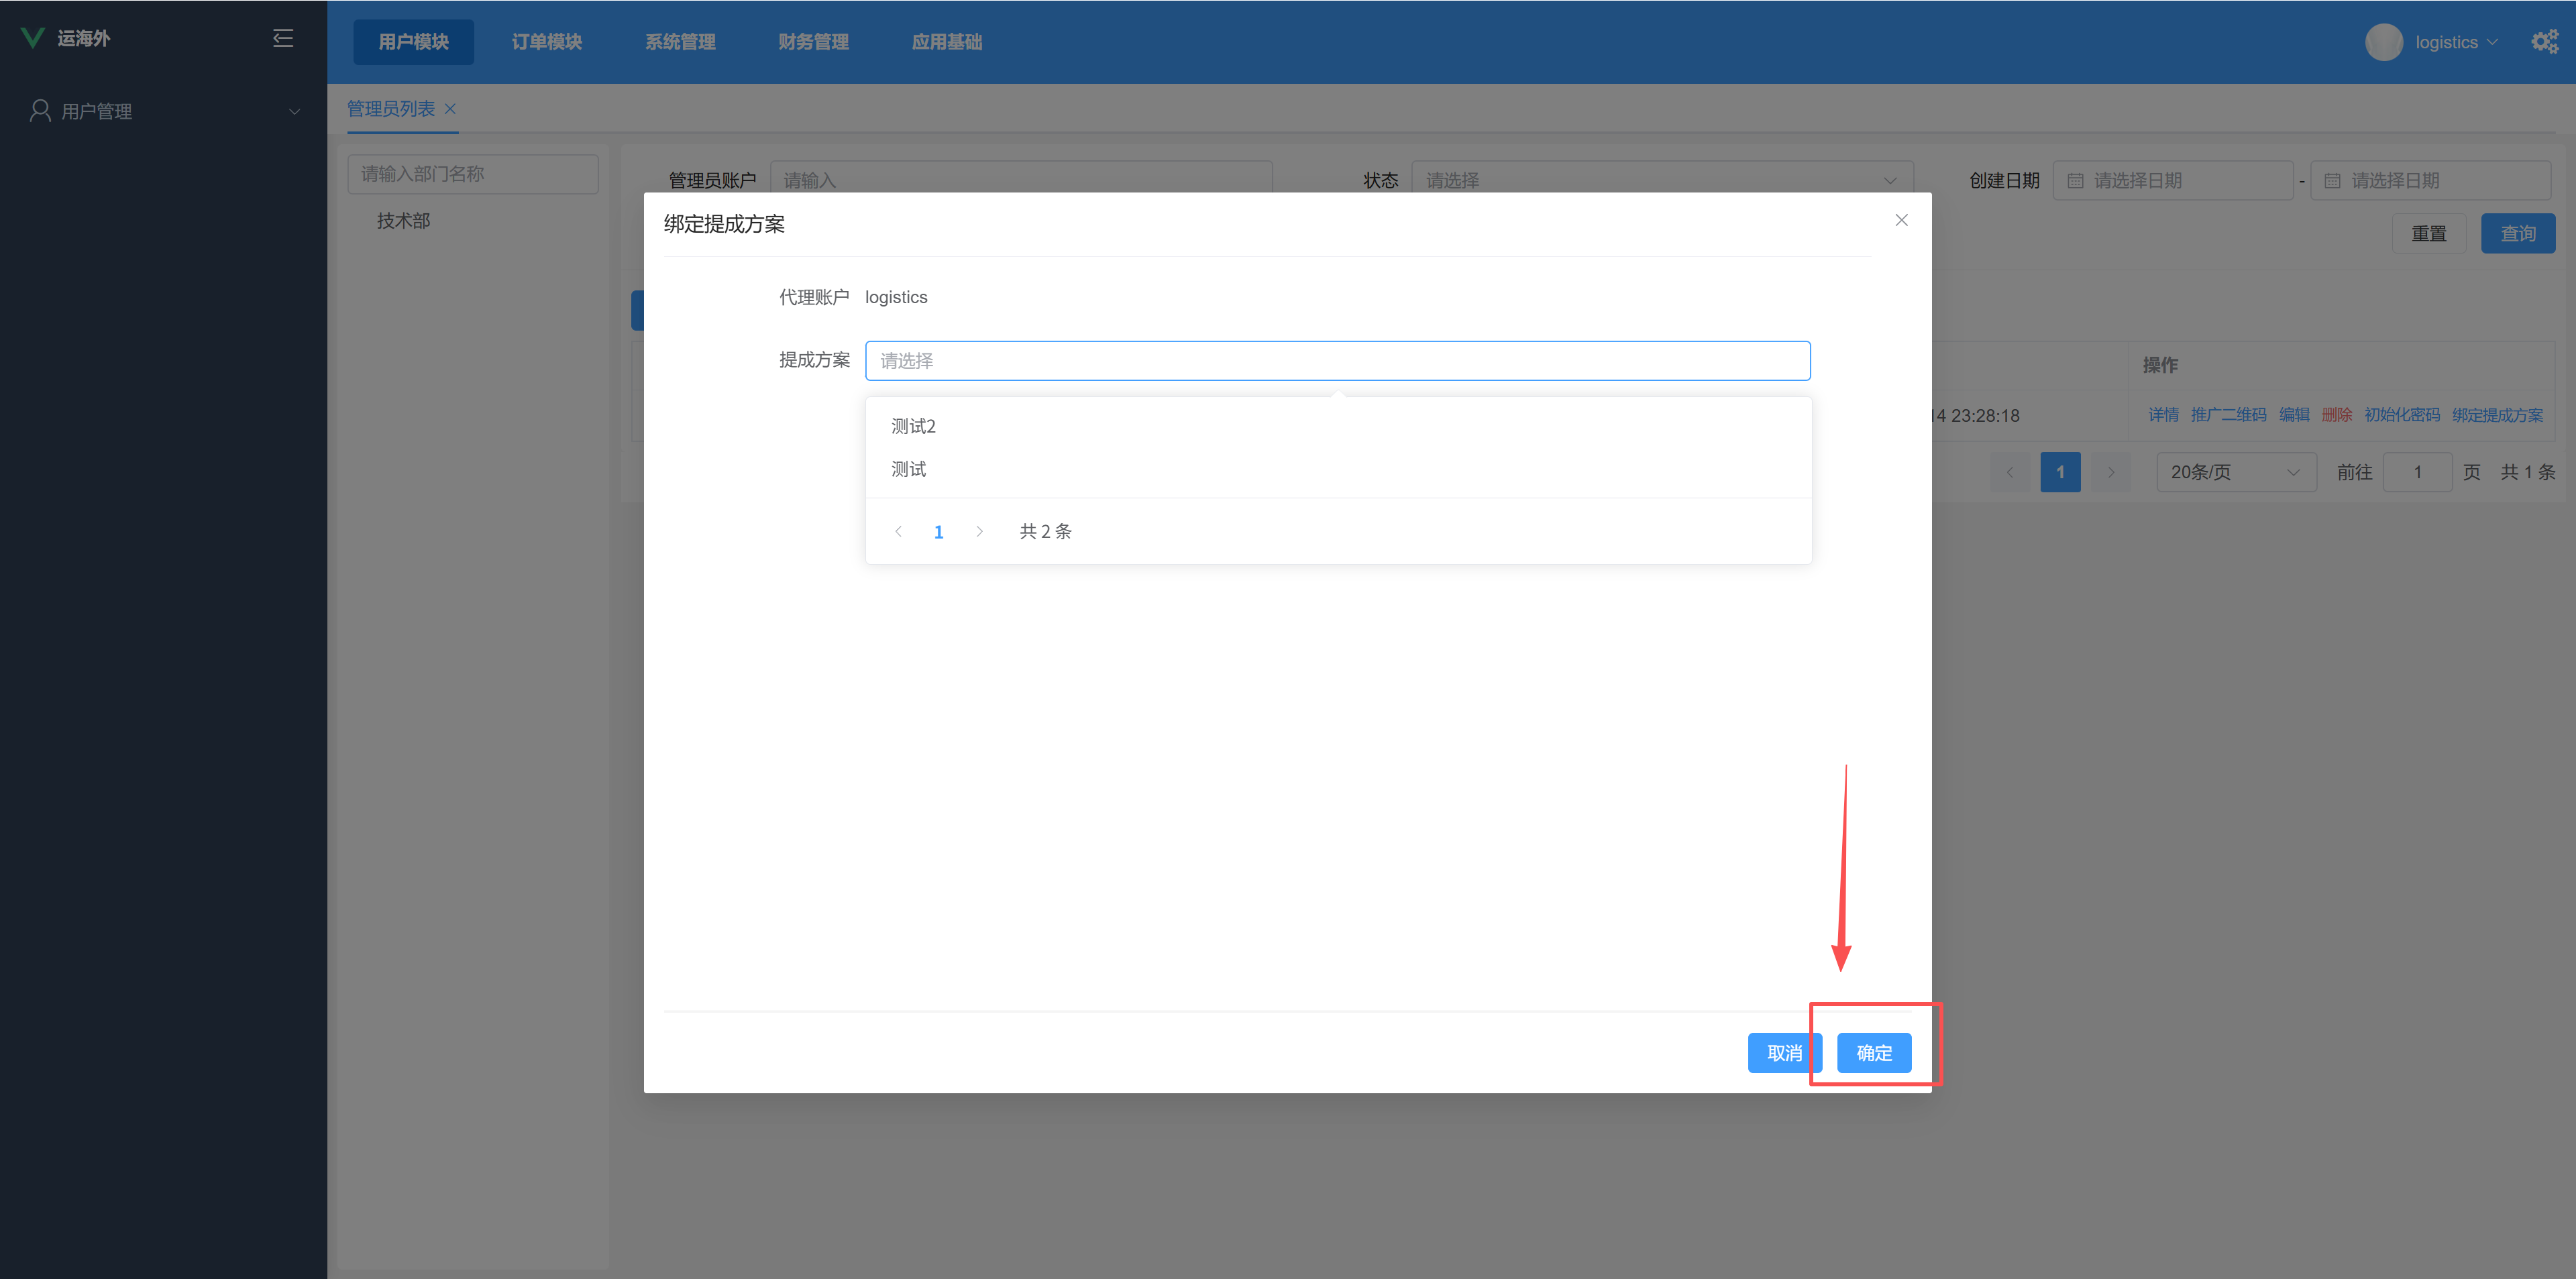The width and height of the screenshot is (2576, 1279).
Task: Click the 运海外 green logo
Action: point(33,38)
